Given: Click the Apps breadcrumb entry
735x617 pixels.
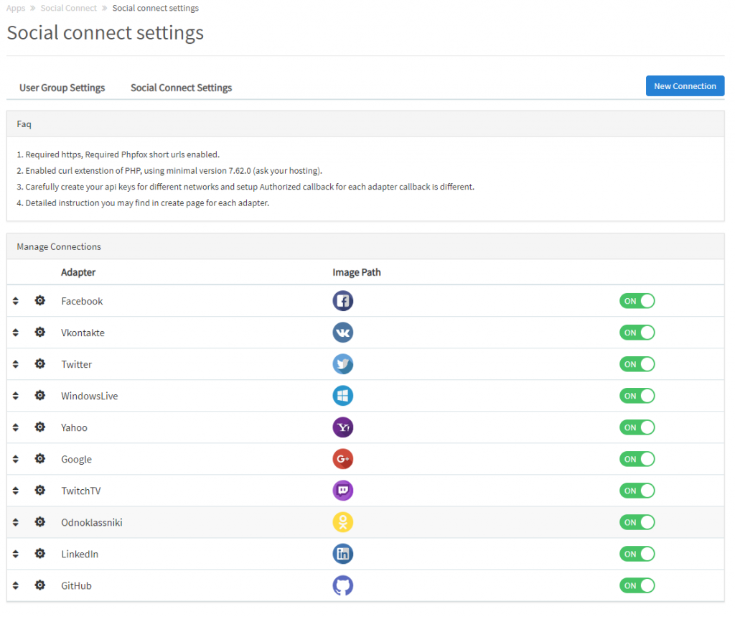Looking at the screenshot, I should pos(15,8).
